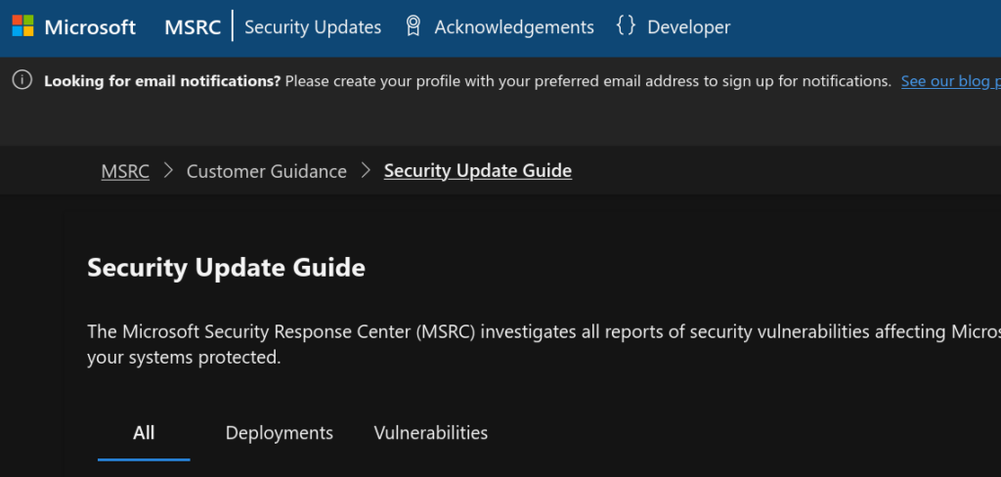Open the Acknowledgements page
Viewport: 1001px width, 477px height.
514,27
